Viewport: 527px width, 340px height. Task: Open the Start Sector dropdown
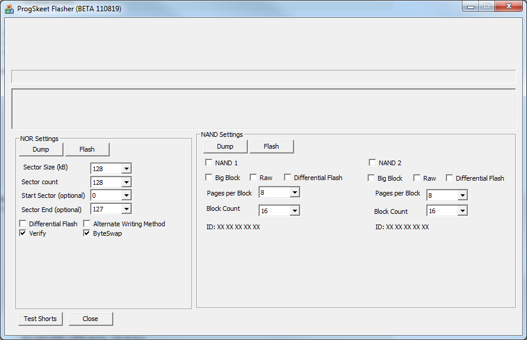tap(126, 195)
